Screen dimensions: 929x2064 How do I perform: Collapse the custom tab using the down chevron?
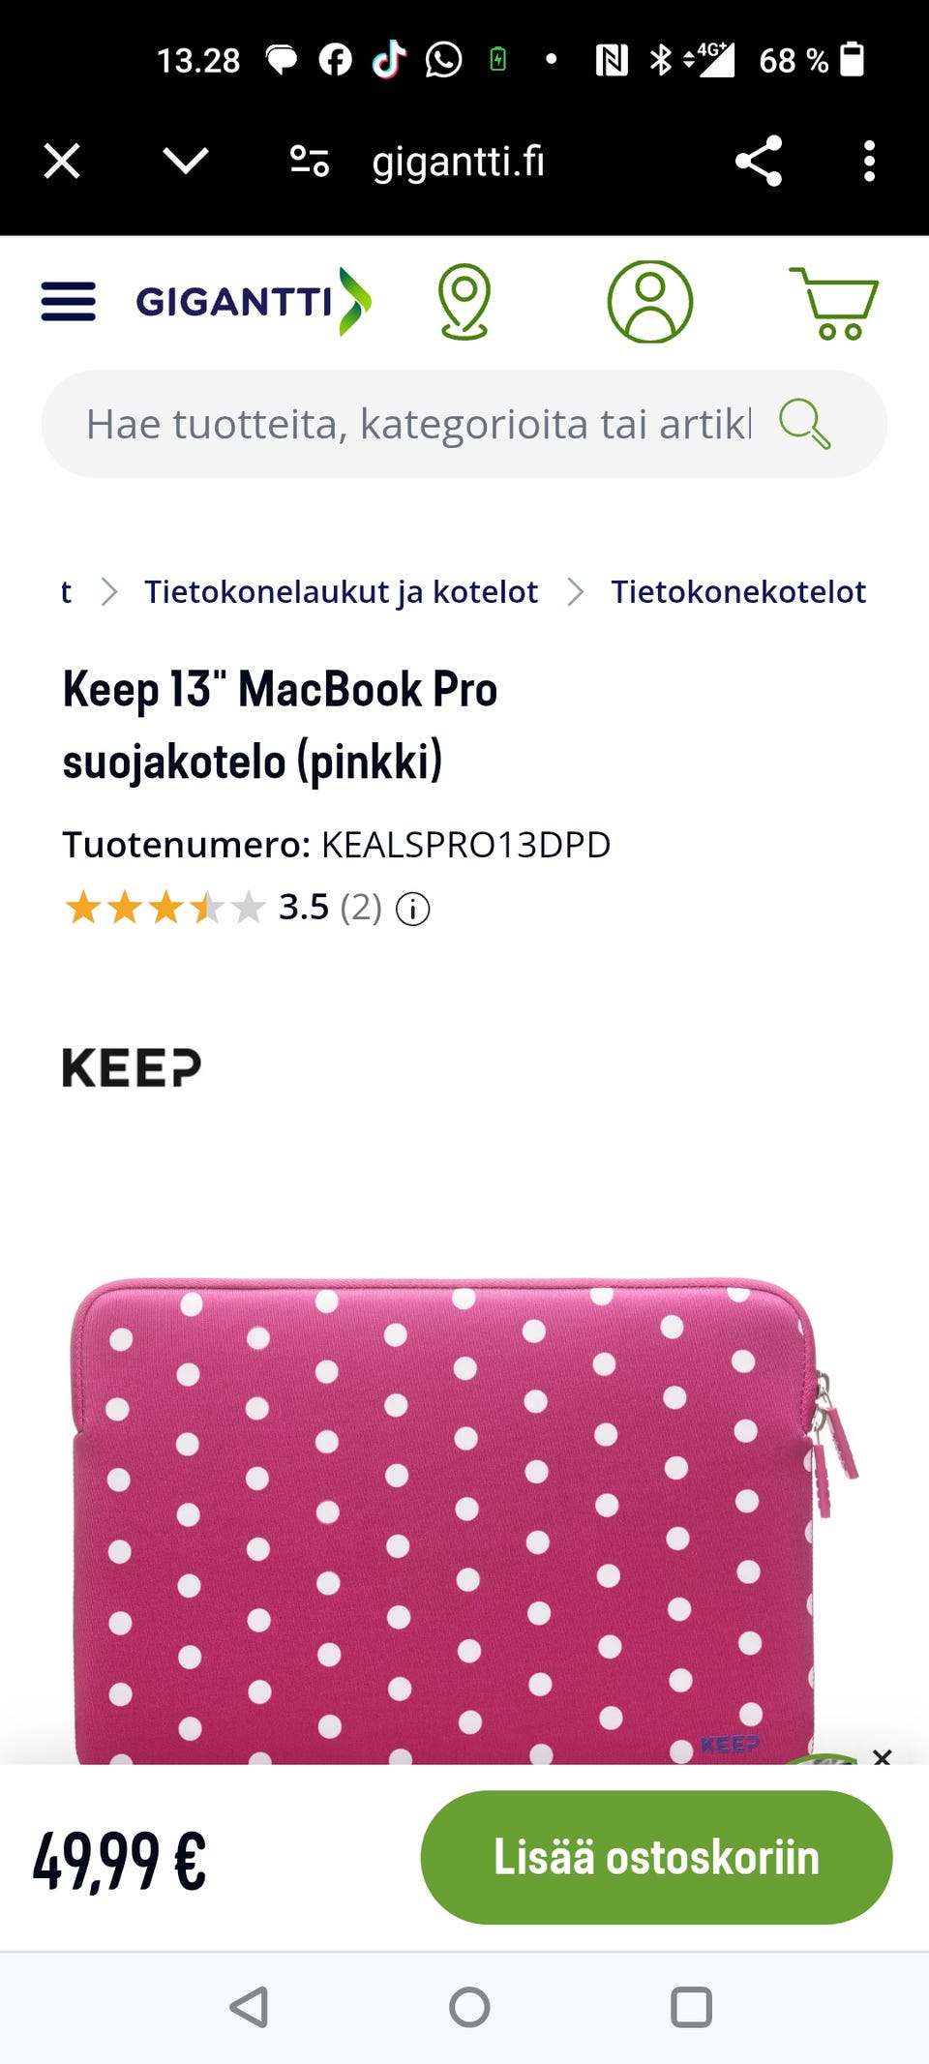(186, 161)
